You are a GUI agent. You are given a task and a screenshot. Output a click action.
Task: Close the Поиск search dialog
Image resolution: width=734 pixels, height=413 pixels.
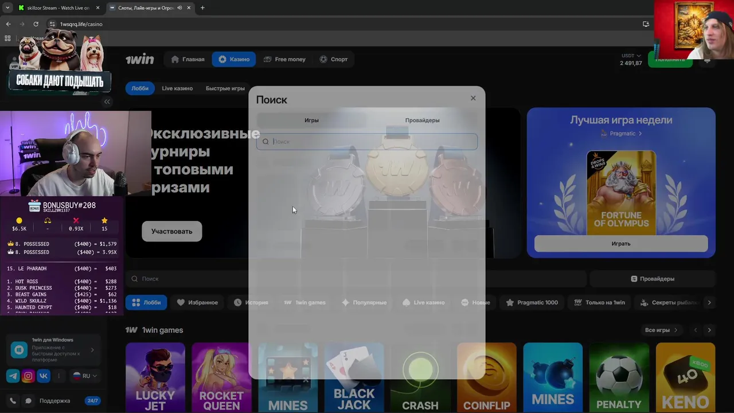[x=473, y=98]
